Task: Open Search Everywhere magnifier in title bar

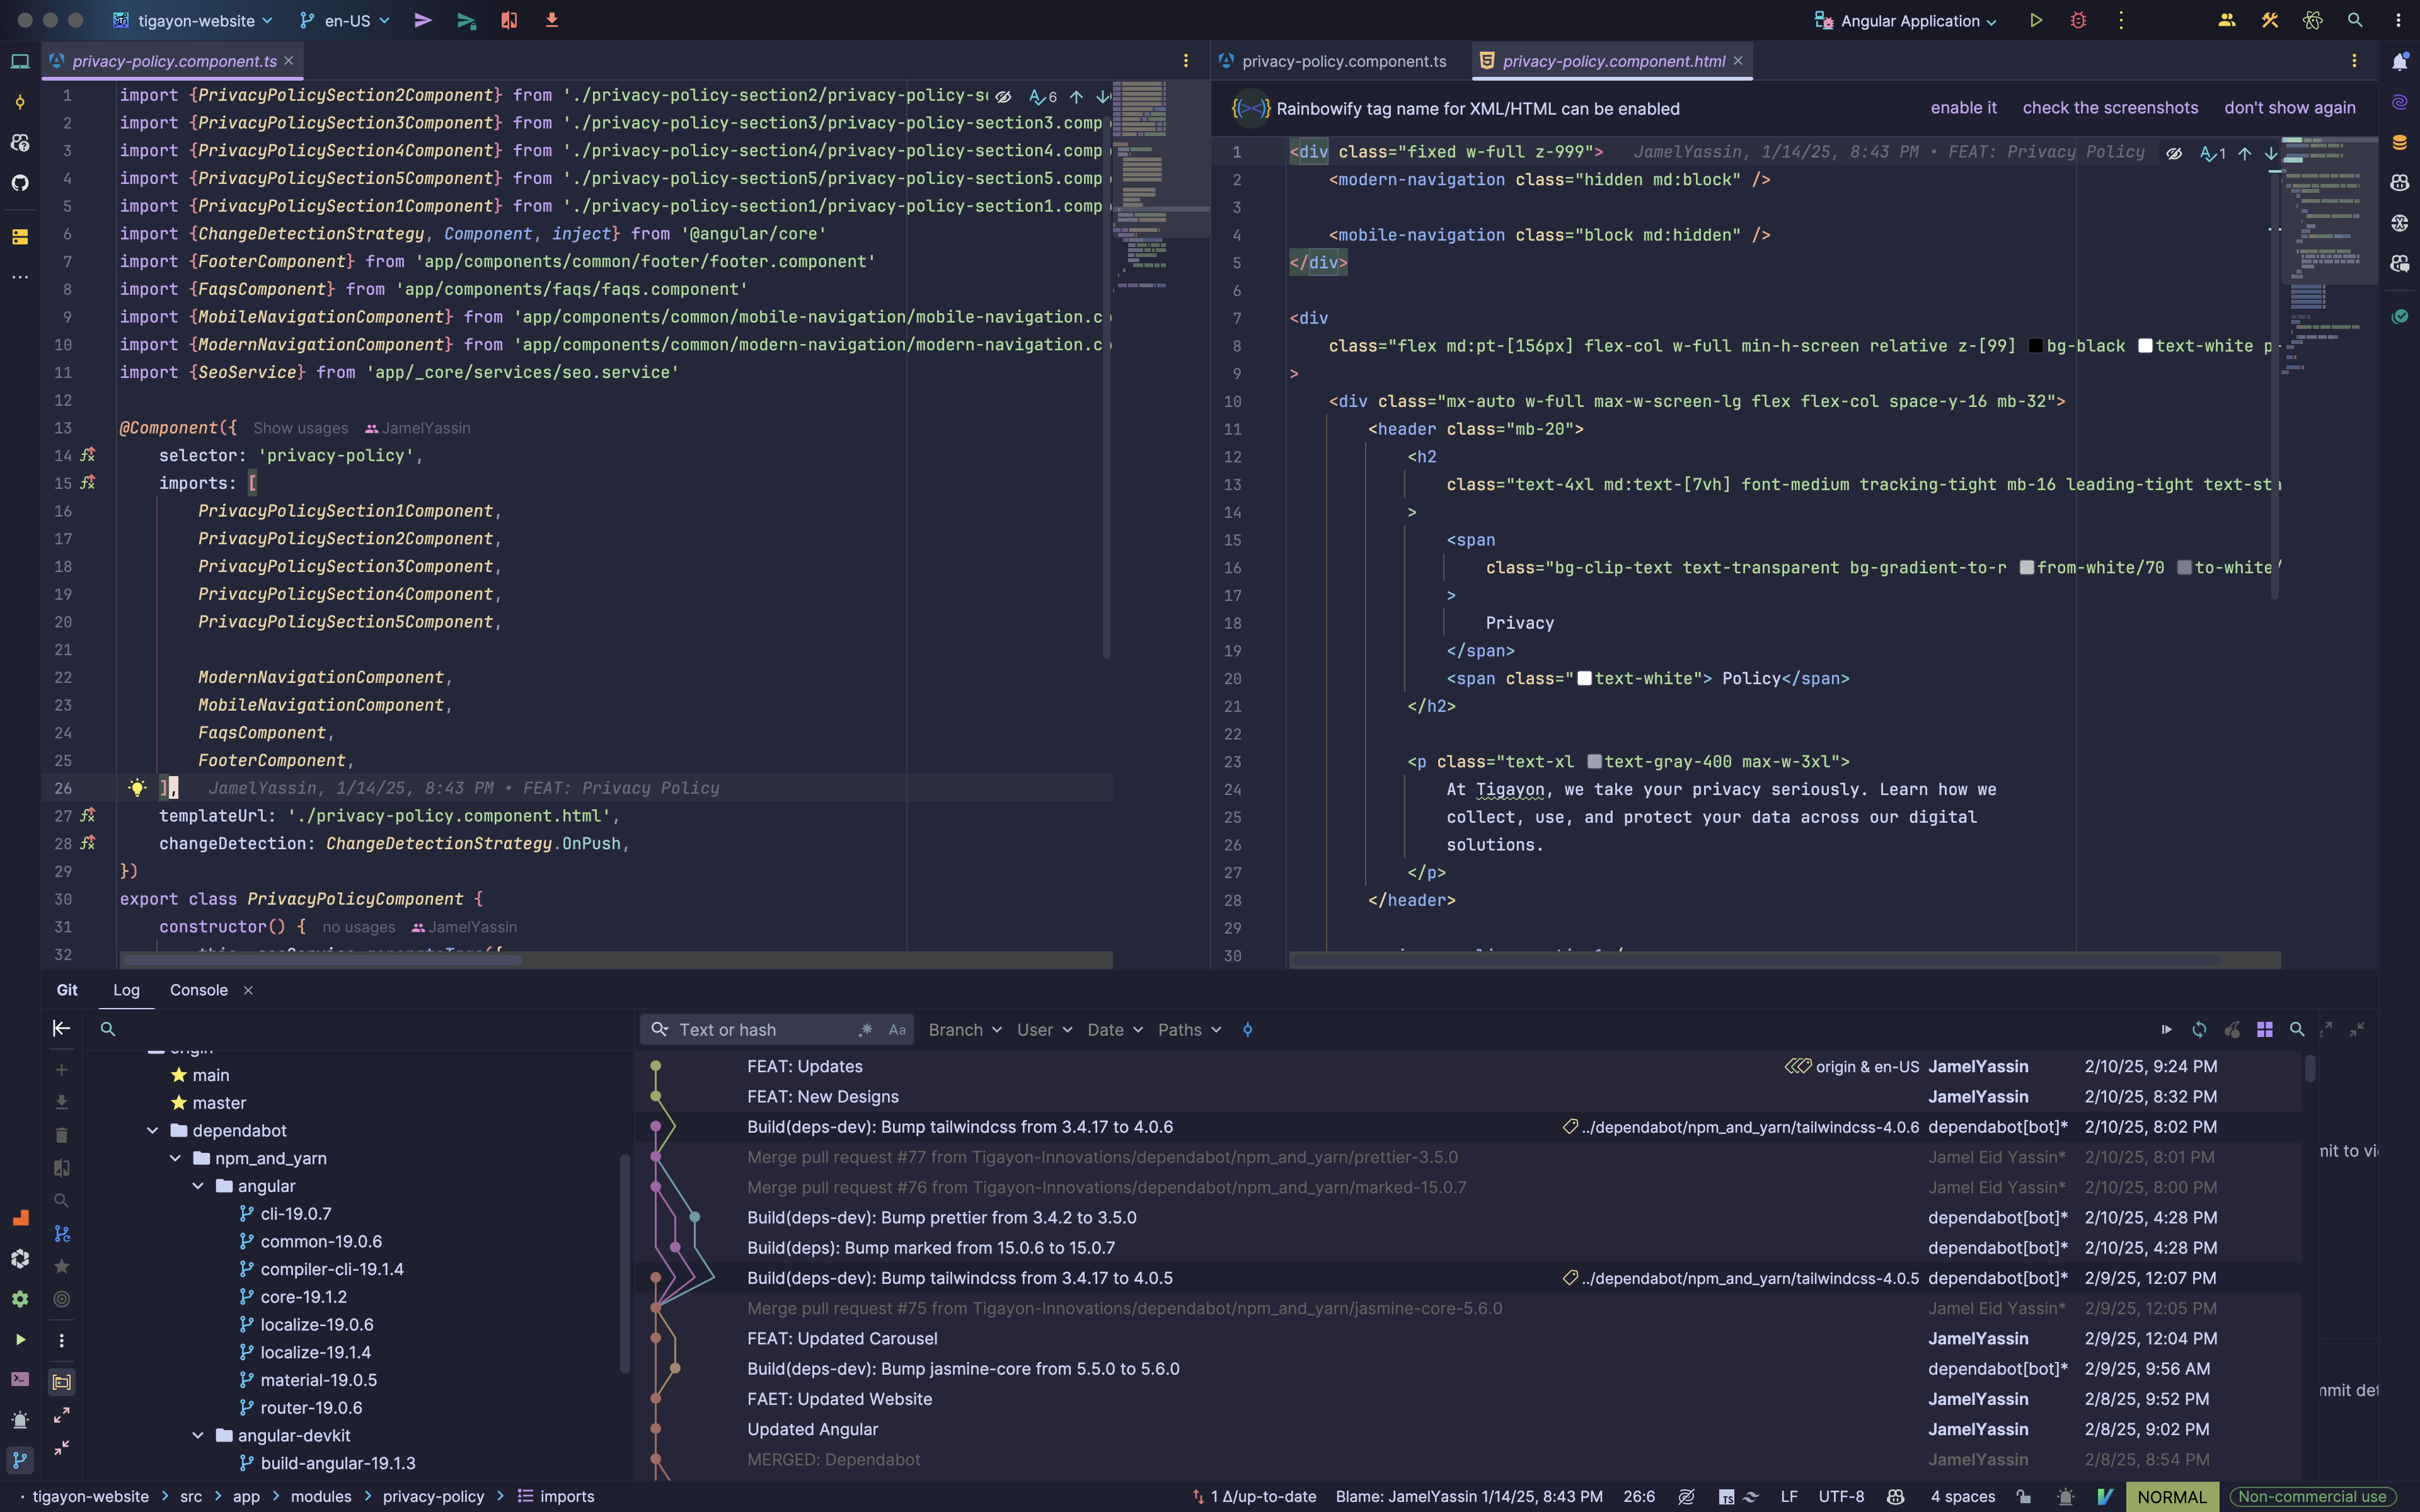Action: 2355,20
